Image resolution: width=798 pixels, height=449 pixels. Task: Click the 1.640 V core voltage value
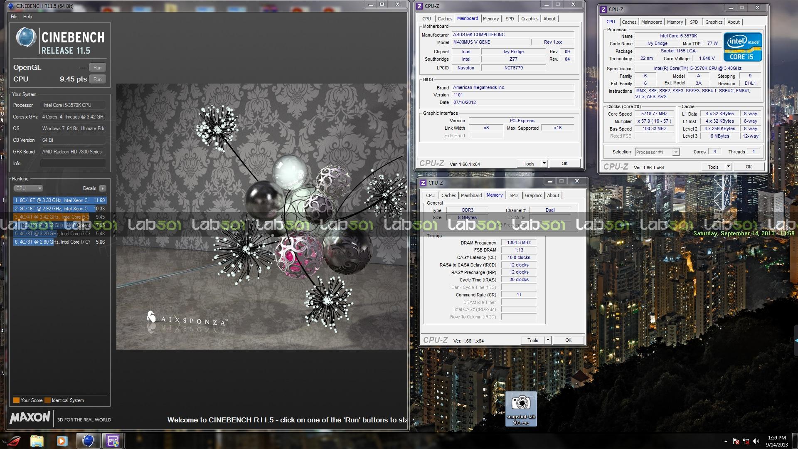click(x=707, y=58)
